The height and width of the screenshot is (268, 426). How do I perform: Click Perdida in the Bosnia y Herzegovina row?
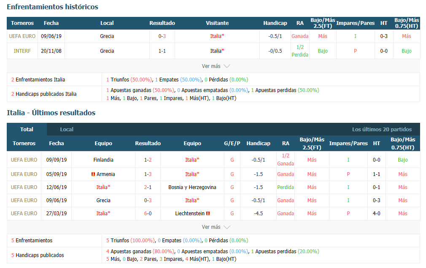click(x=286, y=187)
